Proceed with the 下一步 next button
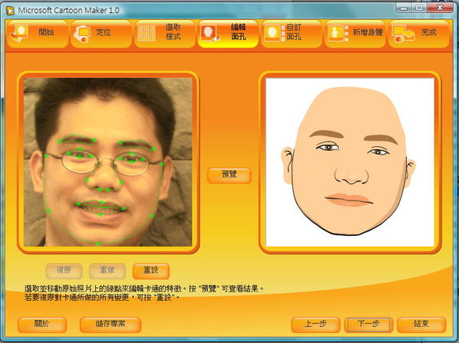Image resolution: width=459 pixels, height=343 pixels. (369, 325)
